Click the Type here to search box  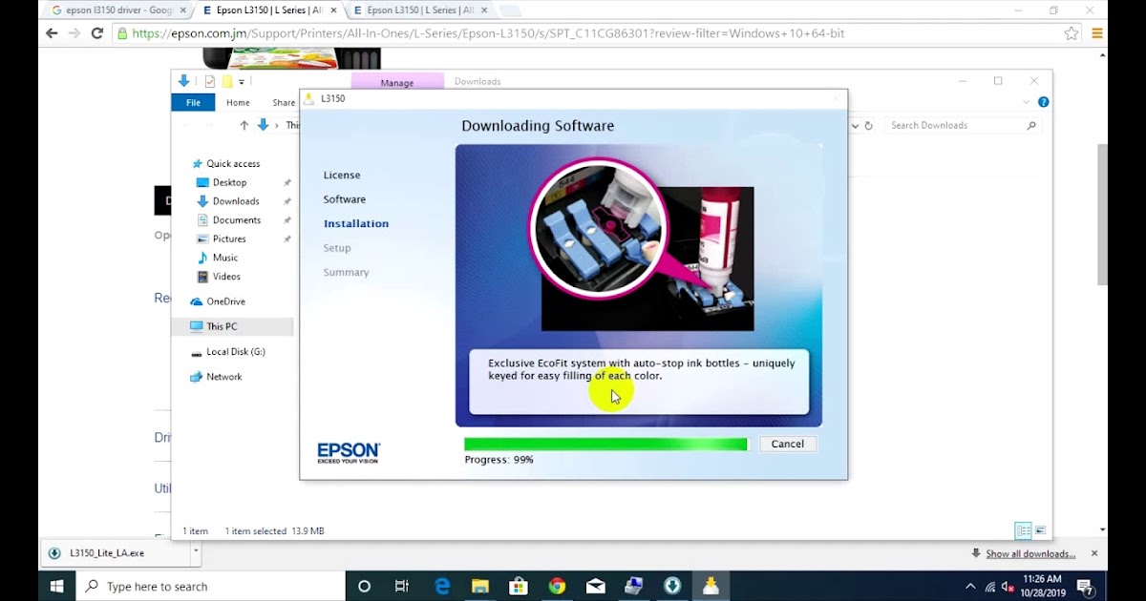click(211, 586)
